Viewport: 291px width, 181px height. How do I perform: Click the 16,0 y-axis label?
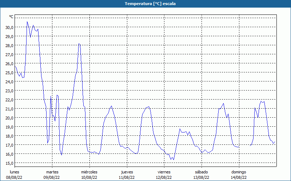tap(9, 154)
